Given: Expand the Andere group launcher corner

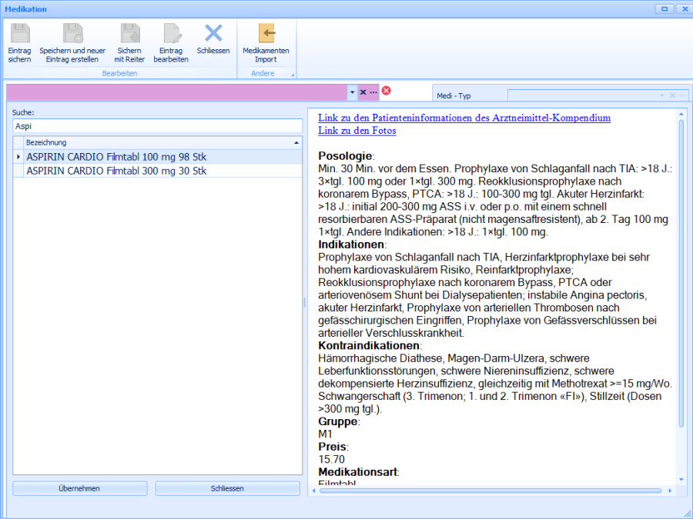Looking at the screenshot, I should [x=293, y=75].
